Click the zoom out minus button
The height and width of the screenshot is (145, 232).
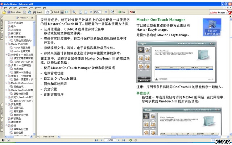coord(91,12)
